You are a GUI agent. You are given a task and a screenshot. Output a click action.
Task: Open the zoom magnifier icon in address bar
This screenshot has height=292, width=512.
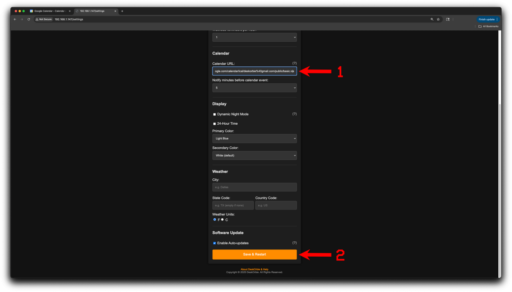tap(432, 19)
